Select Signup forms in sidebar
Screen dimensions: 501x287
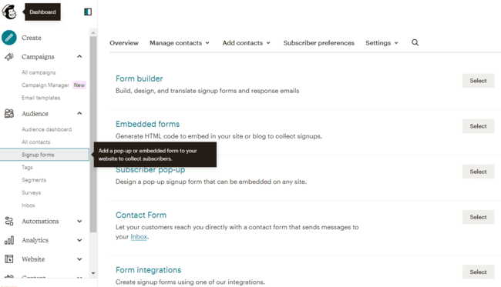45,155
